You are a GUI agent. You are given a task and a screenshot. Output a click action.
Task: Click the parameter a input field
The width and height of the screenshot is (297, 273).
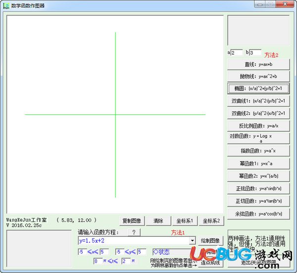237,53
